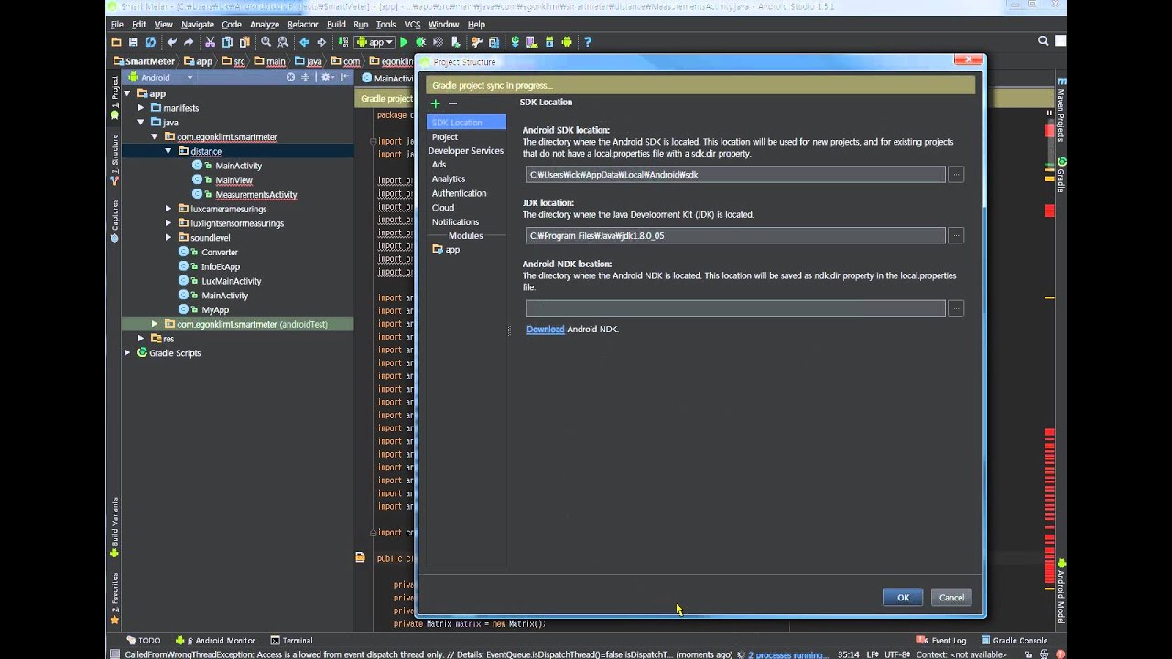Viewport: 1172px width, 659px height.
Task: Expand the luxcamerameasurings package
Action: pyautogui.click(x=168, y=209)
